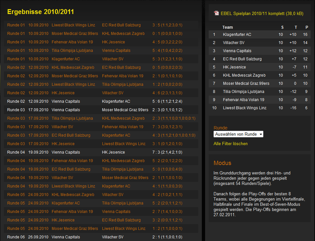Select Klagenfurter AC in the standings table
The image size is (315, 241).
point(237,35)
